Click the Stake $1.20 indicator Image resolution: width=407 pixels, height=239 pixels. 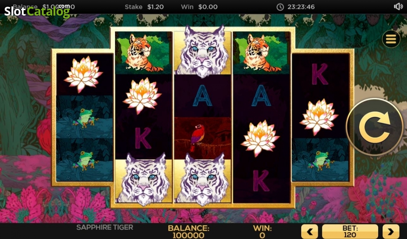[x=144, y=7]
